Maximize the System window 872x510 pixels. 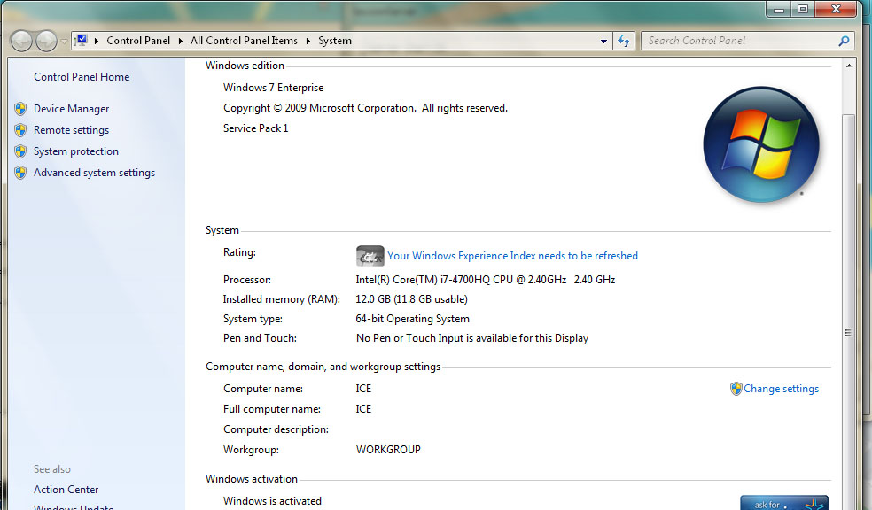point(803,9)
